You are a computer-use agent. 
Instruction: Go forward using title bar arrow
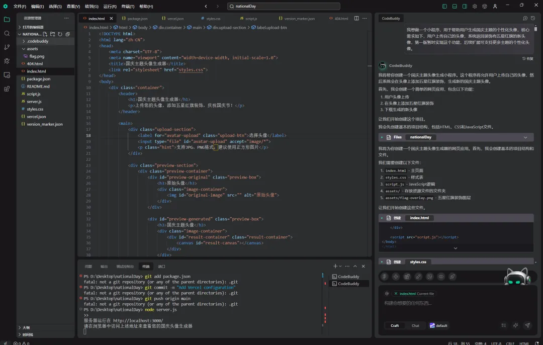pos(218,6)
